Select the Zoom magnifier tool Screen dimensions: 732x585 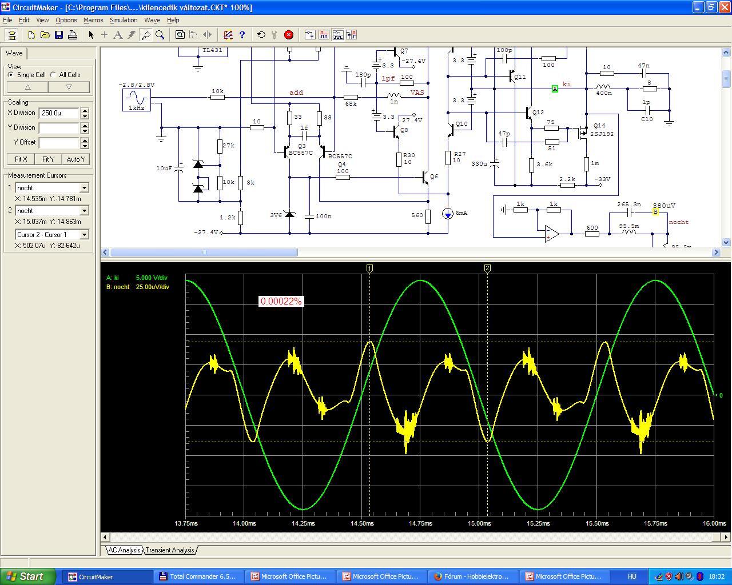tap(160, 35)
